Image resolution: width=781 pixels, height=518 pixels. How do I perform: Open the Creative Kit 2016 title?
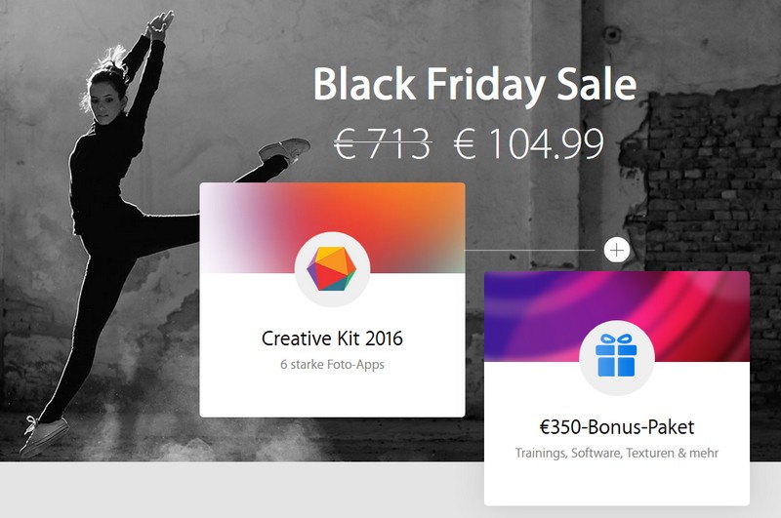332,339
